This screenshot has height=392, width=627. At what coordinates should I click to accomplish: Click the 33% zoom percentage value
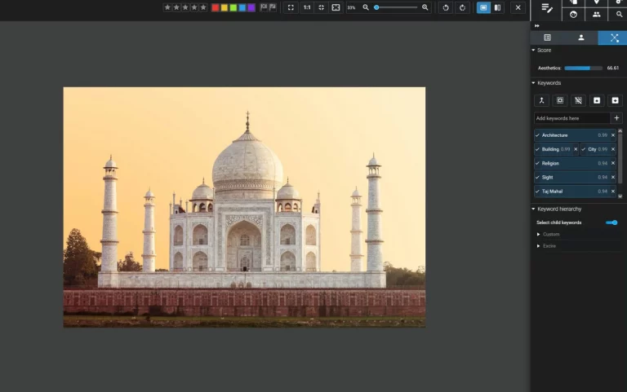351,7
